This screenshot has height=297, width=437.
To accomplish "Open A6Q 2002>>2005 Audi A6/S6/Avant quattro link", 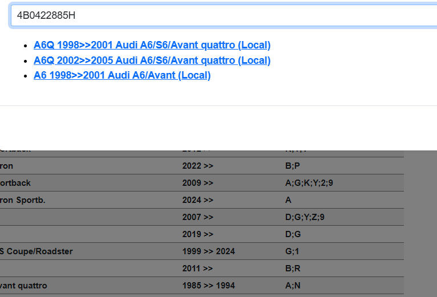I will pyautogui.click(x=152, y=60).
